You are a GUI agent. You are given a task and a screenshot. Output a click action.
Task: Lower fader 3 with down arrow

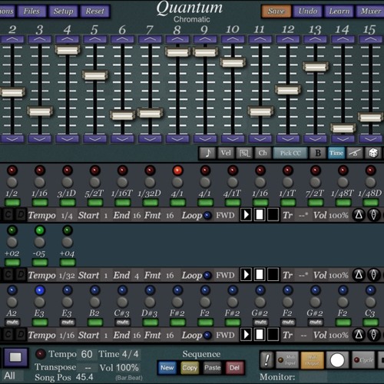click(40, 139)
